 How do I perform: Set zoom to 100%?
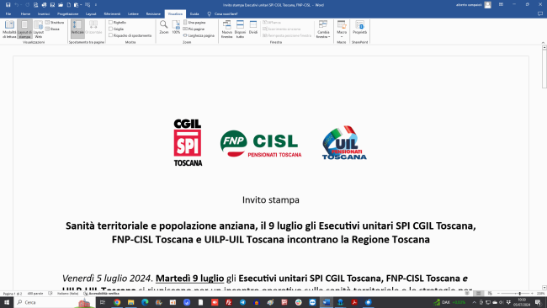(x=176, y=27)
